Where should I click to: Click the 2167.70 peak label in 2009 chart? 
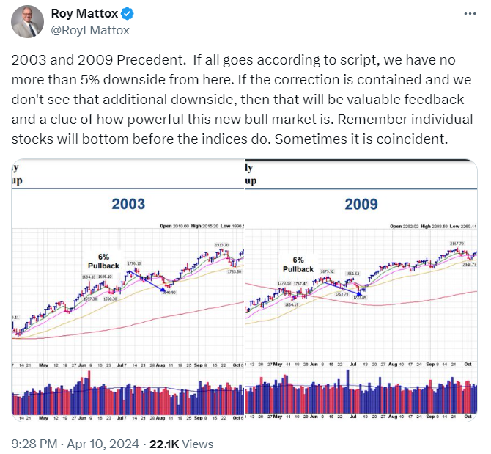(x=457, y=244)
